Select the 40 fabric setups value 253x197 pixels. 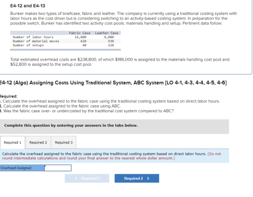tap(84, 45)
